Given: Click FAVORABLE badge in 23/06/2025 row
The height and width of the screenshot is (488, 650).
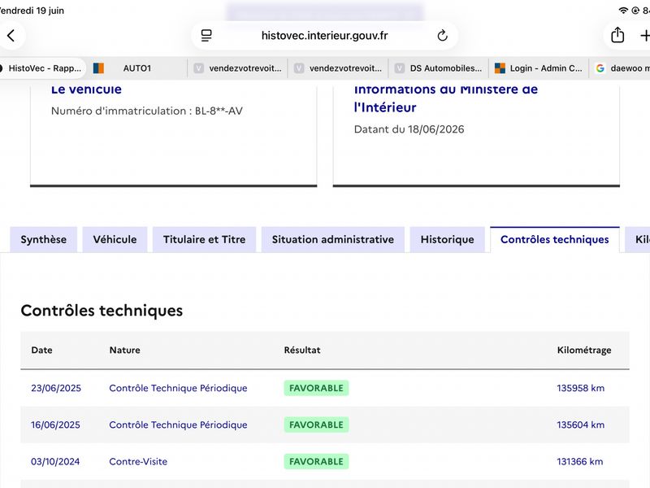Looking at the screenshot, I should [316, 388].
